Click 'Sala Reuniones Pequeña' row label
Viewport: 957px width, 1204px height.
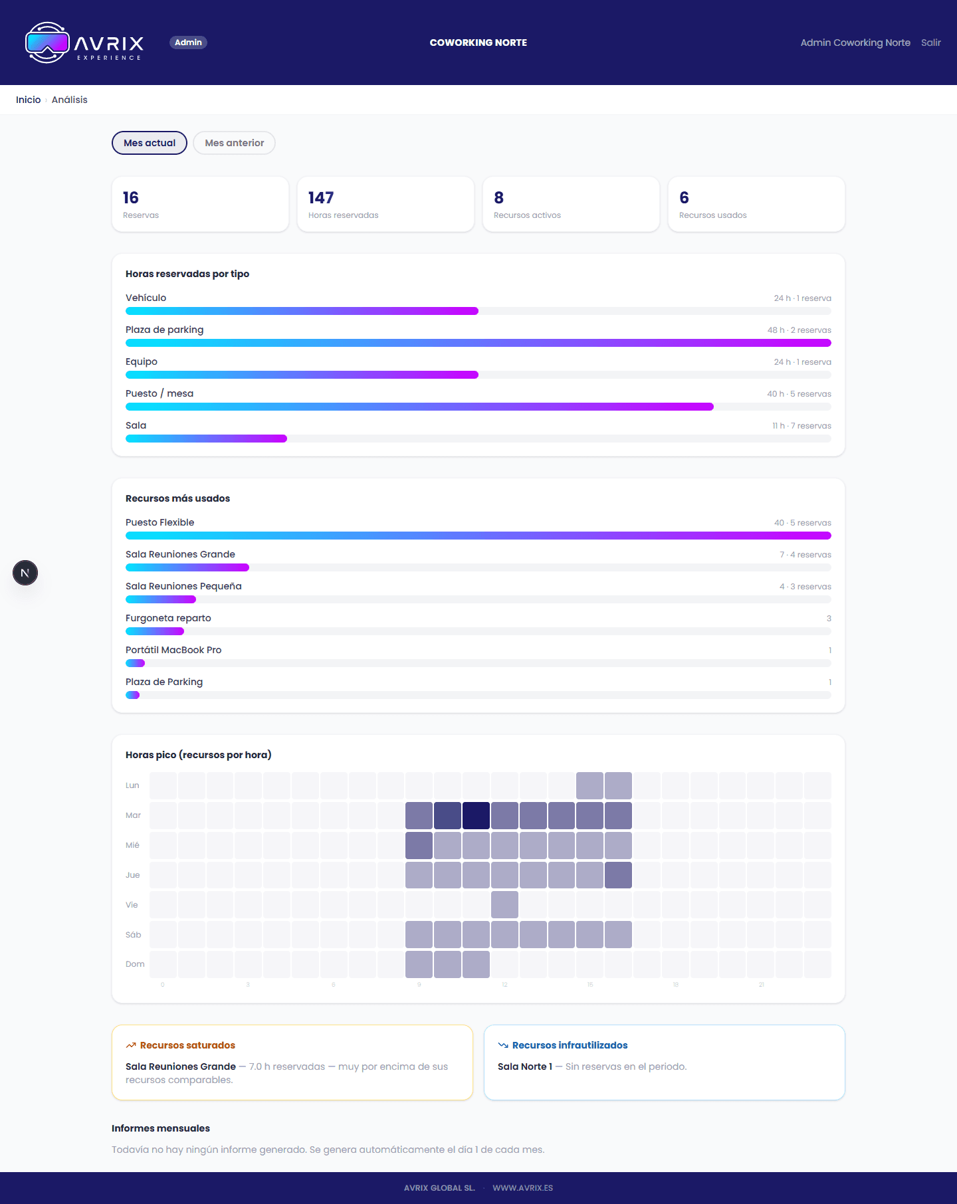[183, 586]
